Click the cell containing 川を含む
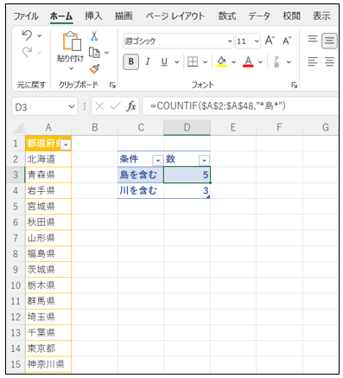 (141, 190)
